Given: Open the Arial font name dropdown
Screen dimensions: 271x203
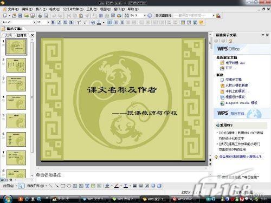Looking at the screenshot, I should 34,22.
